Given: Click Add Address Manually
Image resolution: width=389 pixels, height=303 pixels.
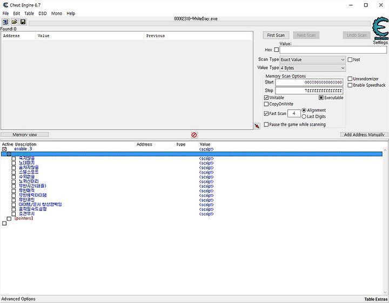Looking at the screenshot, I should tap(364, 135).
